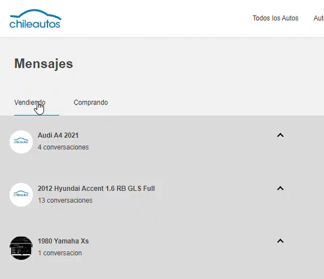Click the car outline above chileautos wordmark
This screenshot has width=324, height=279.
coord(36,14)
